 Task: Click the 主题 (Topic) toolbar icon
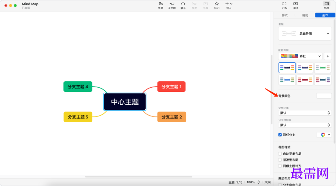tap(160, 4)
